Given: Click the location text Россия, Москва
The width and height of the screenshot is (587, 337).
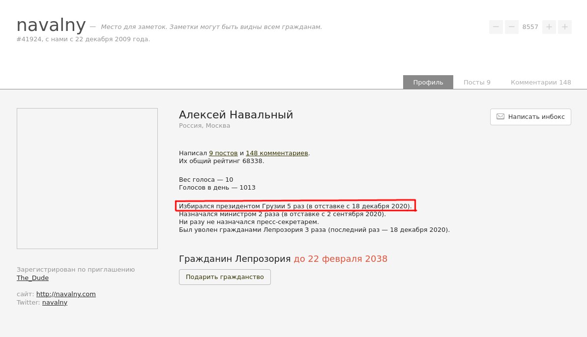Looking at the screenshot, I should (x=205, y=126).
